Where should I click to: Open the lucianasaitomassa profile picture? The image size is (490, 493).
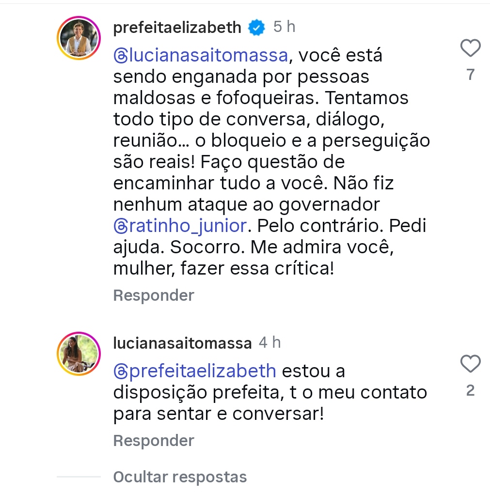pyautogui.click(x=79, y=353)
